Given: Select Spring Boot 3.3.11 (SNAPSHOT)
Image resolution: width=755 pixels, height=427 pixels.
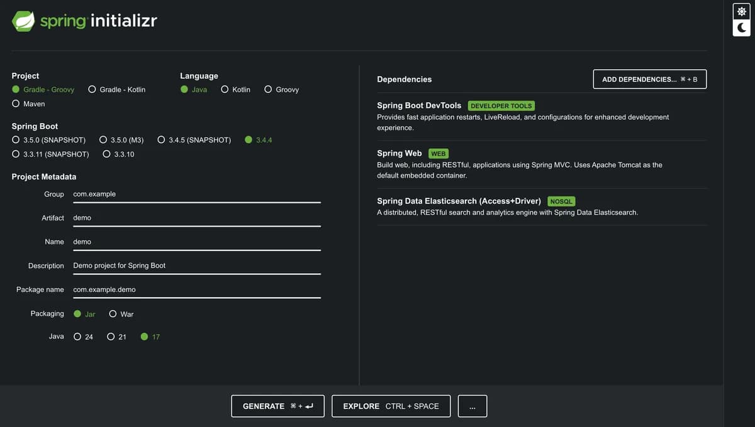Looking at the screenshot, I should tap(50, 154).
